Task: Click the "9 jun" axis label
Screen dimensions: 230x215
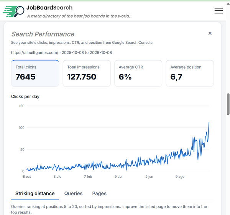Action: coord(149,177)
